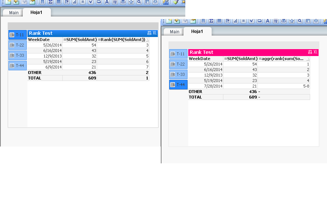Create Input Box (equals icon) in right toolbar

click(x=244, y=21)
